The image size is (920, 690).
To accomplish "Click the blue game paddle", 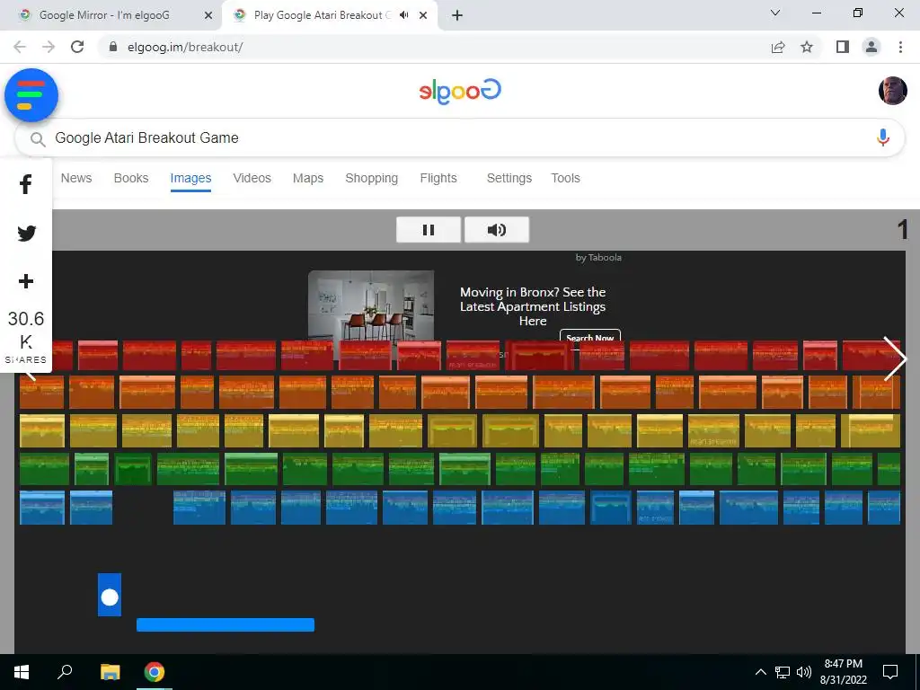I will click(x=226, y=625).
